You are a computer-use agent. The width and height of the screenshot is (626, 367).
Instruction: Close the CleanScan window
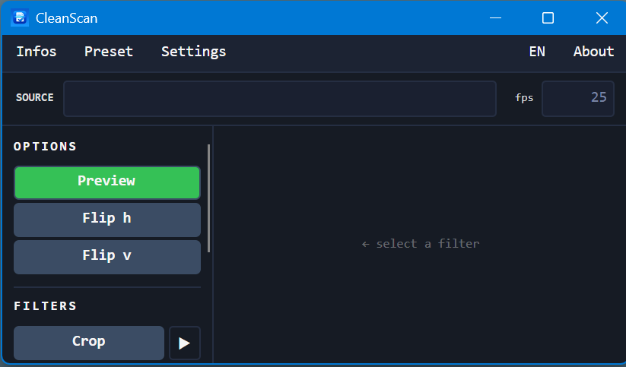[602, 17]
